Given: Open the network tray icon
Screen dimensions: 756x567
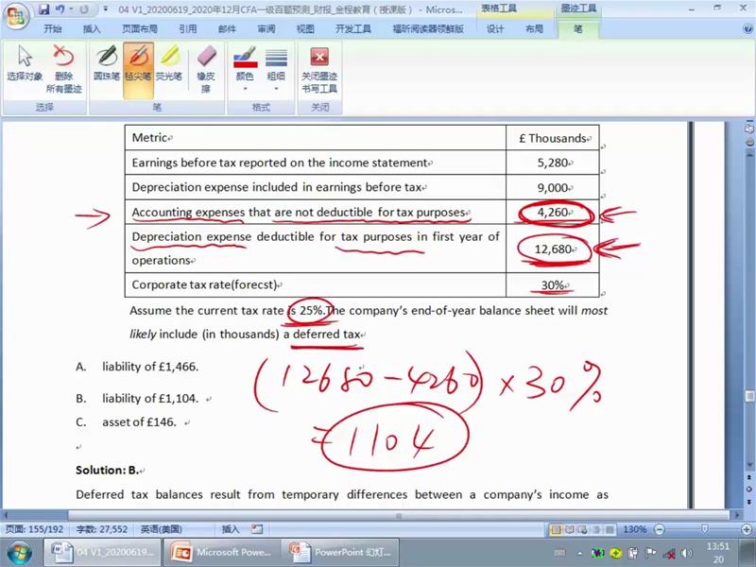Looking at the screenshot, I should (x=668, y=554).
